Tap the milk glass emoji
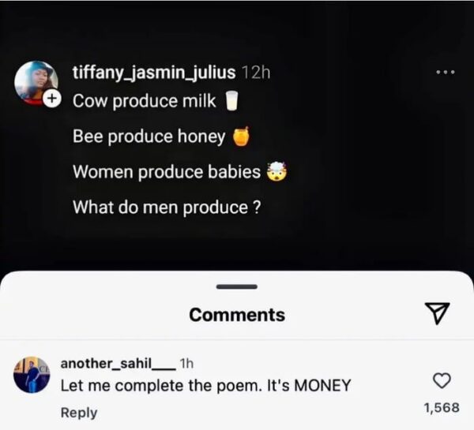The width and height of the screenshot is (474, 430). [231, 102]
